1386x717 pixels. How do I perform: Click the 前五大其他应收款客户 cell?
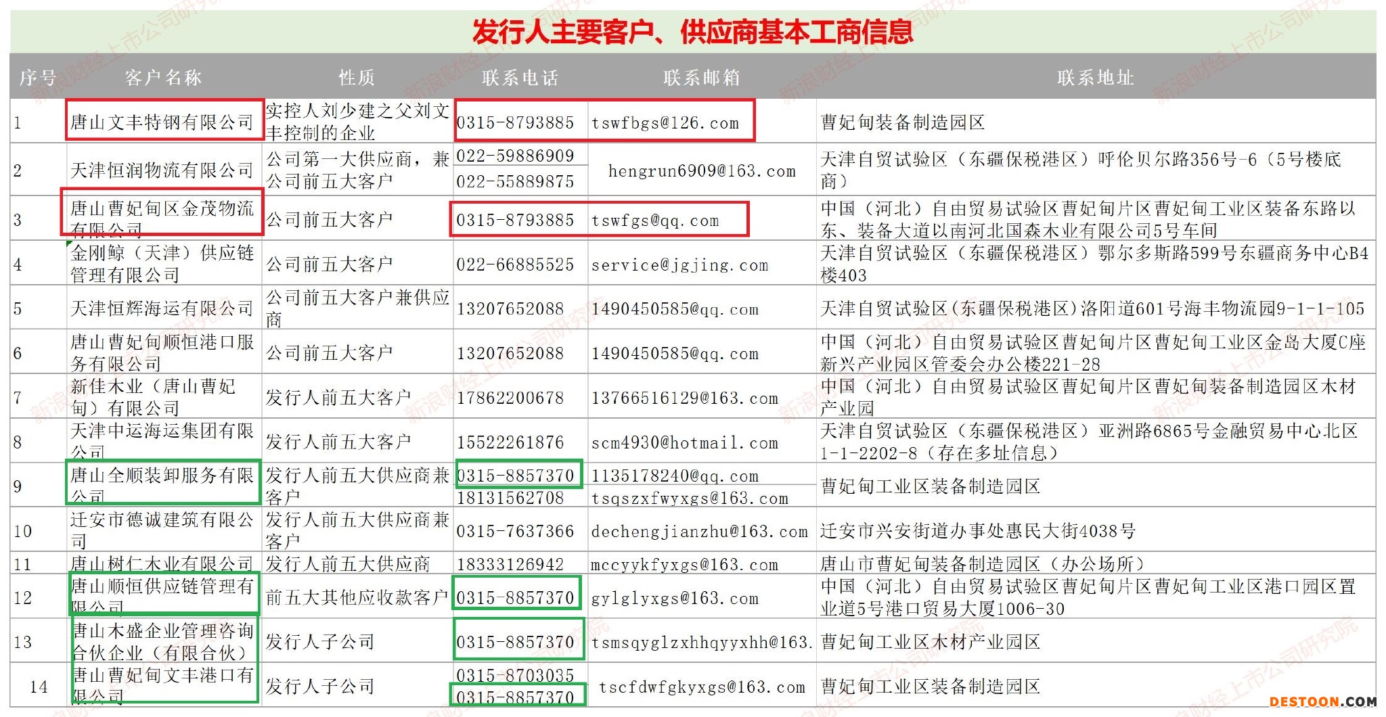(357, 597)
